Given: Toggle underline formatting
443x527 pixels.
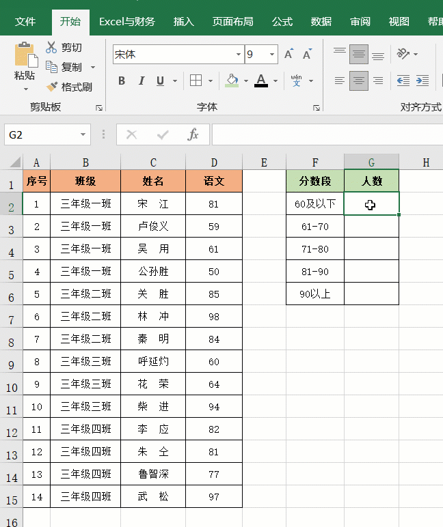Looking at the screenshot, I should click(160, 81).
